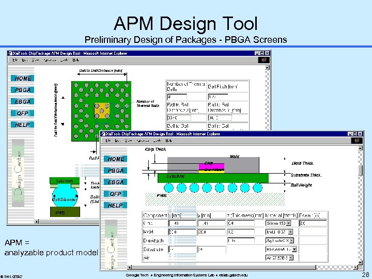Select EBGA in the back window sidebar

point(23,102)
